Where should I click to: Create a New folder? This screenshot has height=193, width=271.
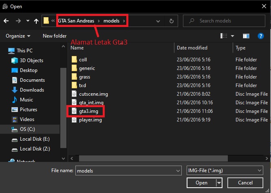click(x=55, y=36)
